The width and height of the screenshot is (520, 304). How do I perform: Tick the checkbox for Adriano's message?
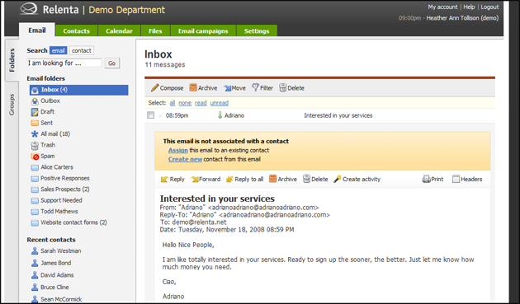(150, 115)
